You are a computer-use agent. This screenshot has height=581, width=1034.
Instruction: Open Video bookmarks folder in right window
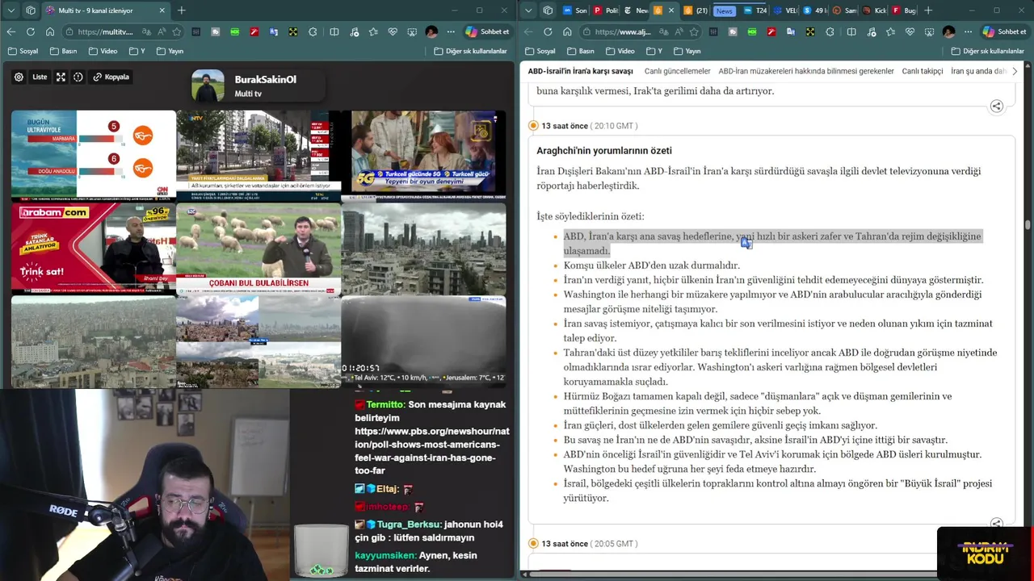pyautogui.click(x=620, y=51)
